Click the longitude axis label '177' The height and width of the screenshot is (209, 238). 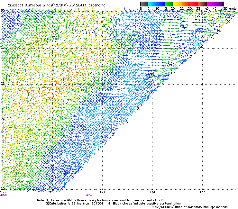[x=202, y=192]
